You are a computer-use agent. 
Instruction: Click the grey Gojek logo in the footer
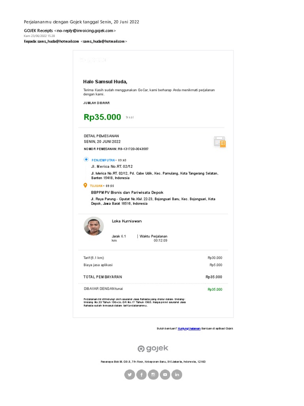[x=153, y=349]
